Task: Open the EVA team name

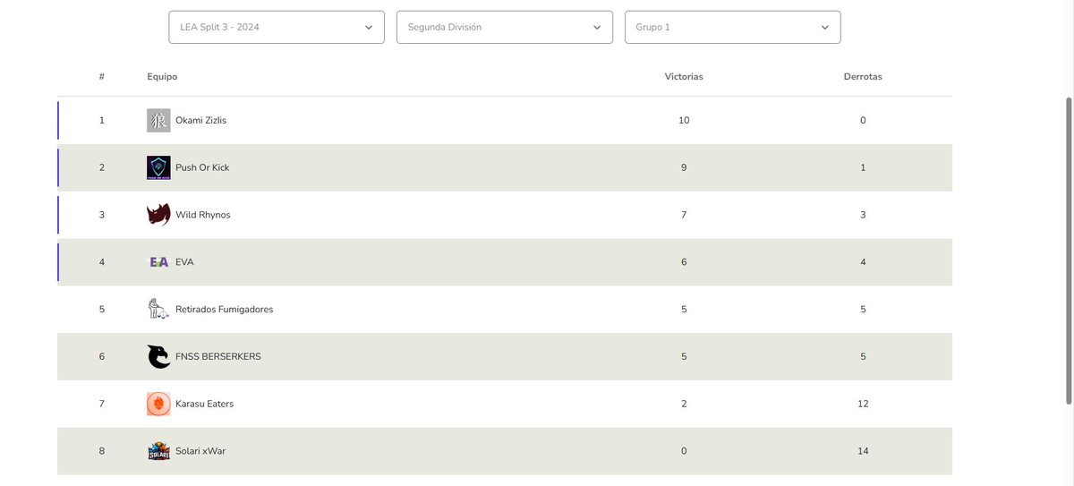Action: (x=184, y=262)
